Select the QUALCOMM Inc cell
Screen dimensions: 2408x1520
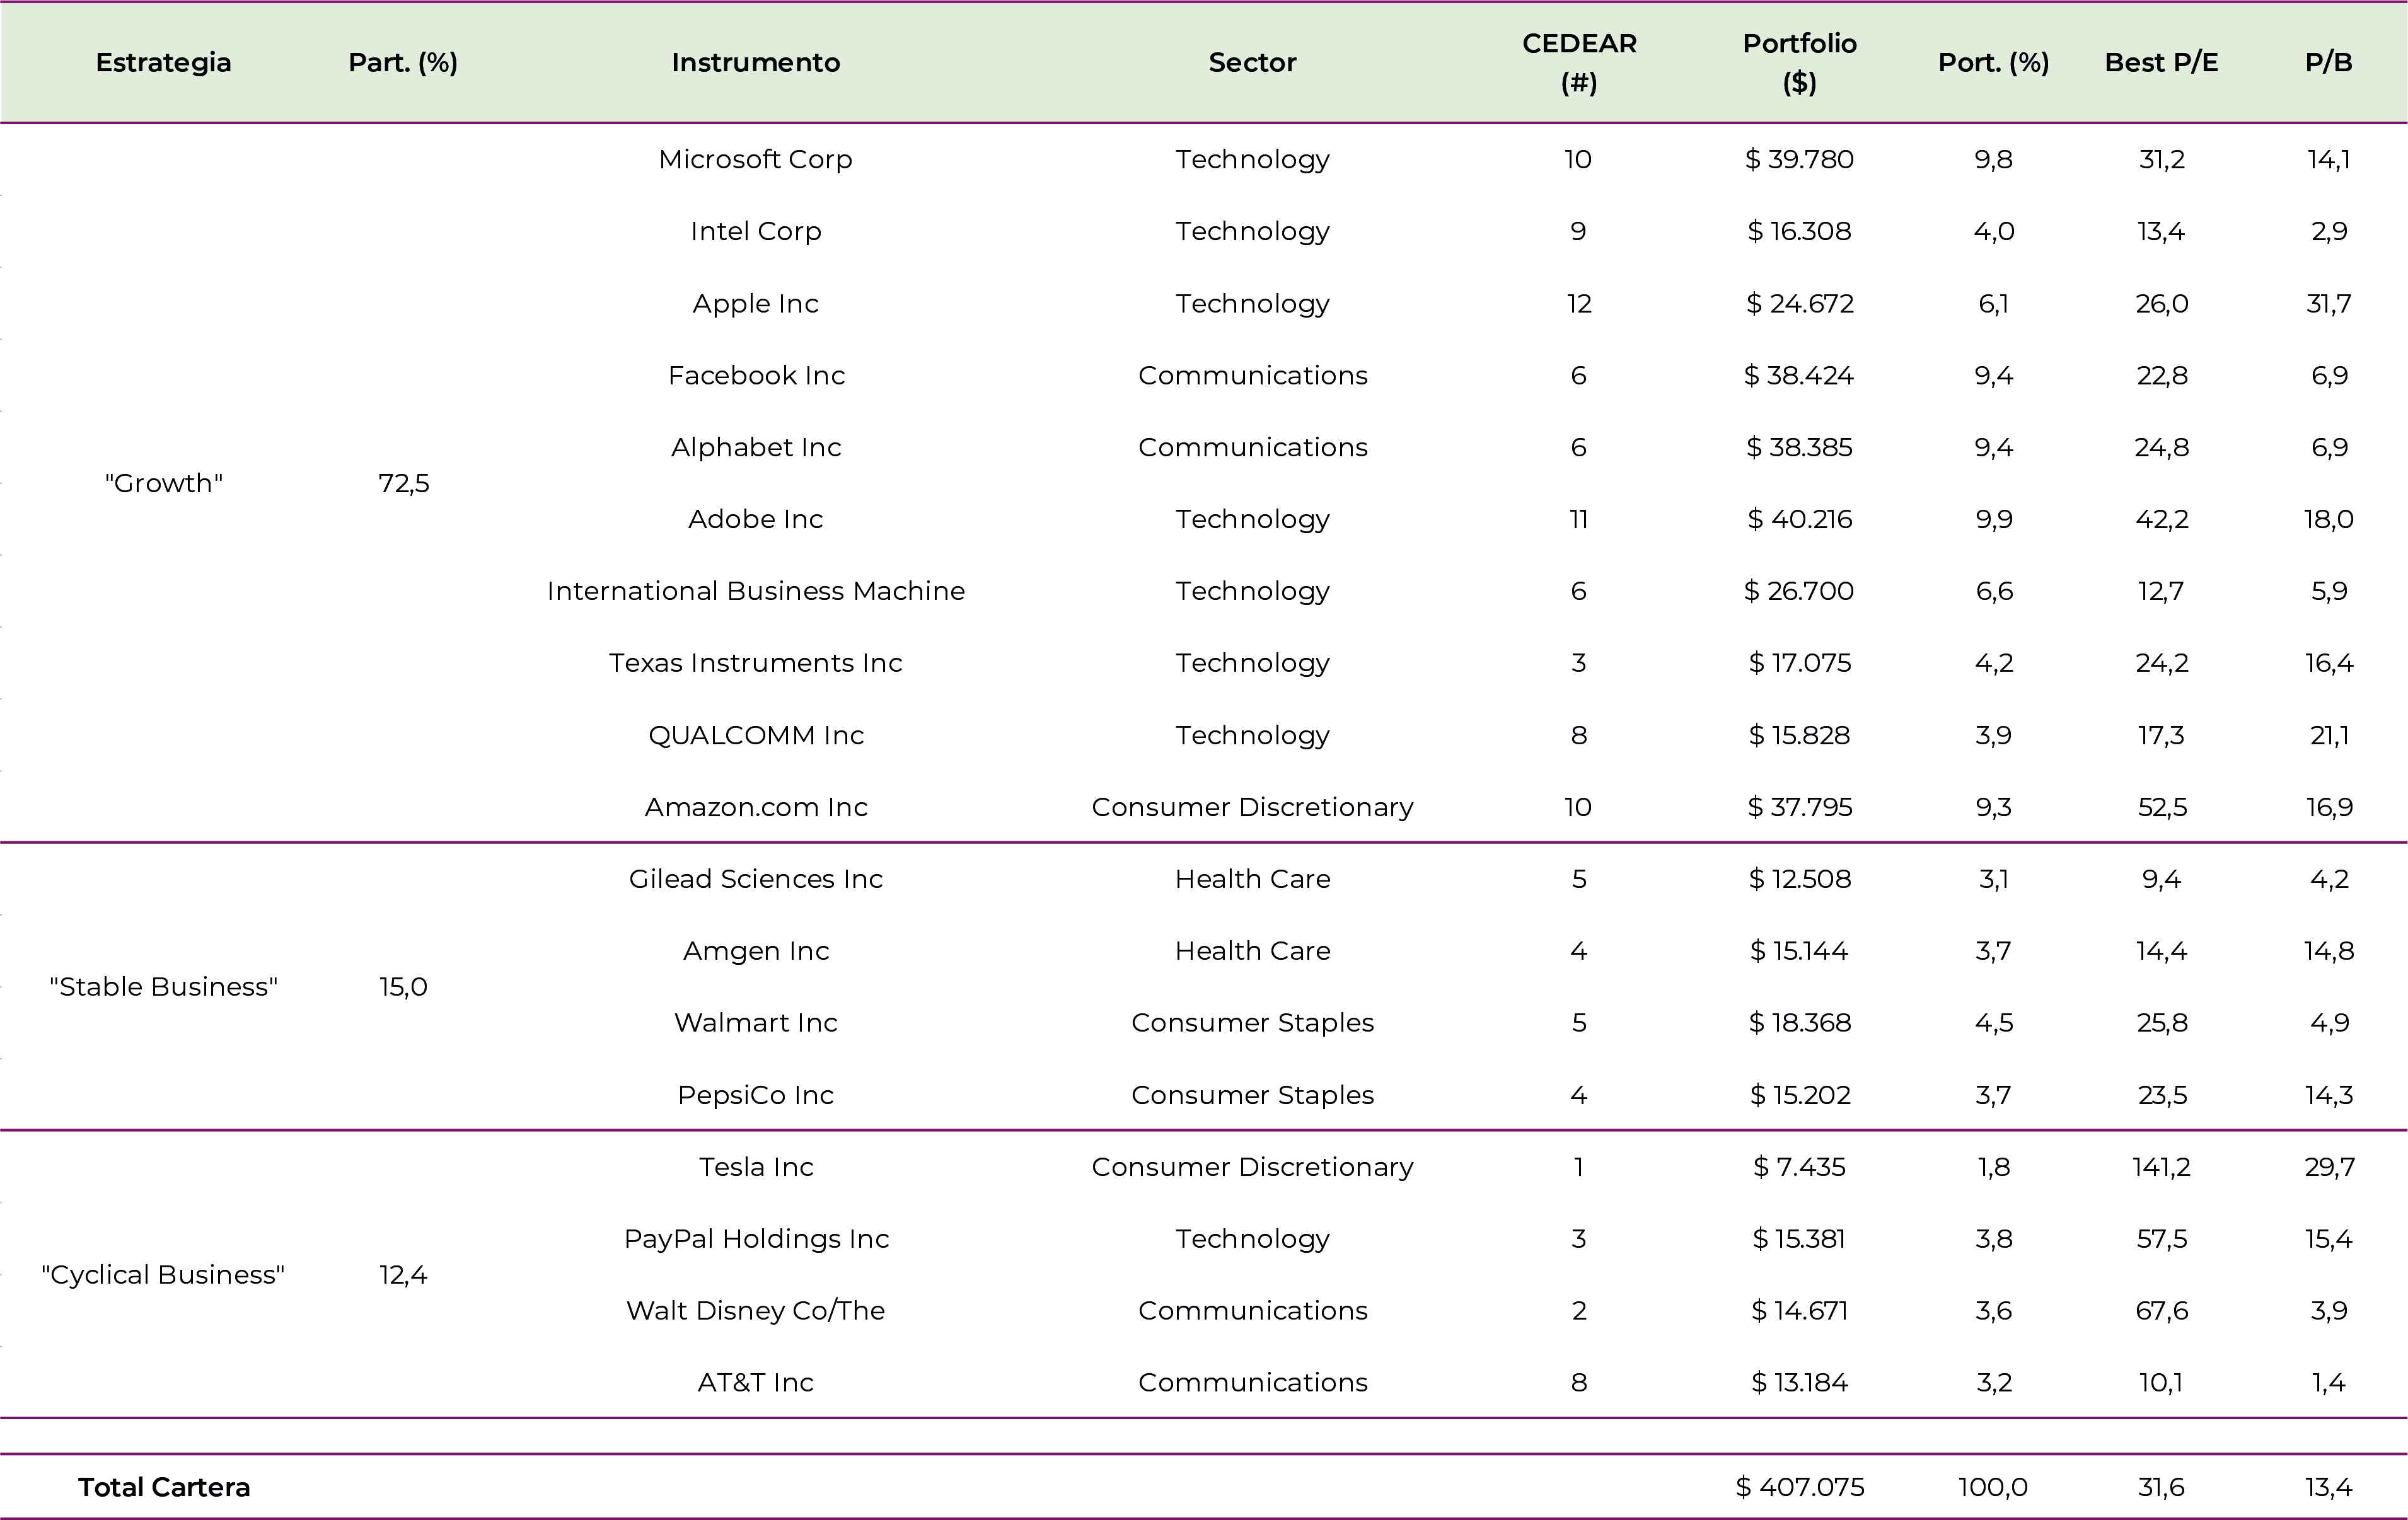click(755, 735)
